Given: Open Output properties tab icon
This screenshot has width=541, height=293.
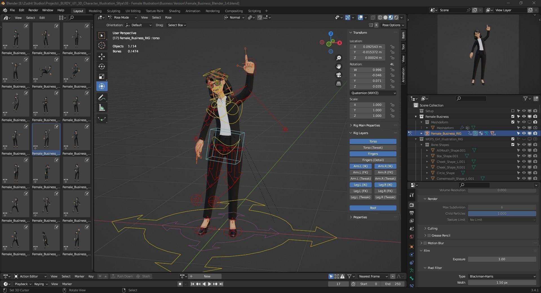Looking at the screenshot, I should pos(412,213).
